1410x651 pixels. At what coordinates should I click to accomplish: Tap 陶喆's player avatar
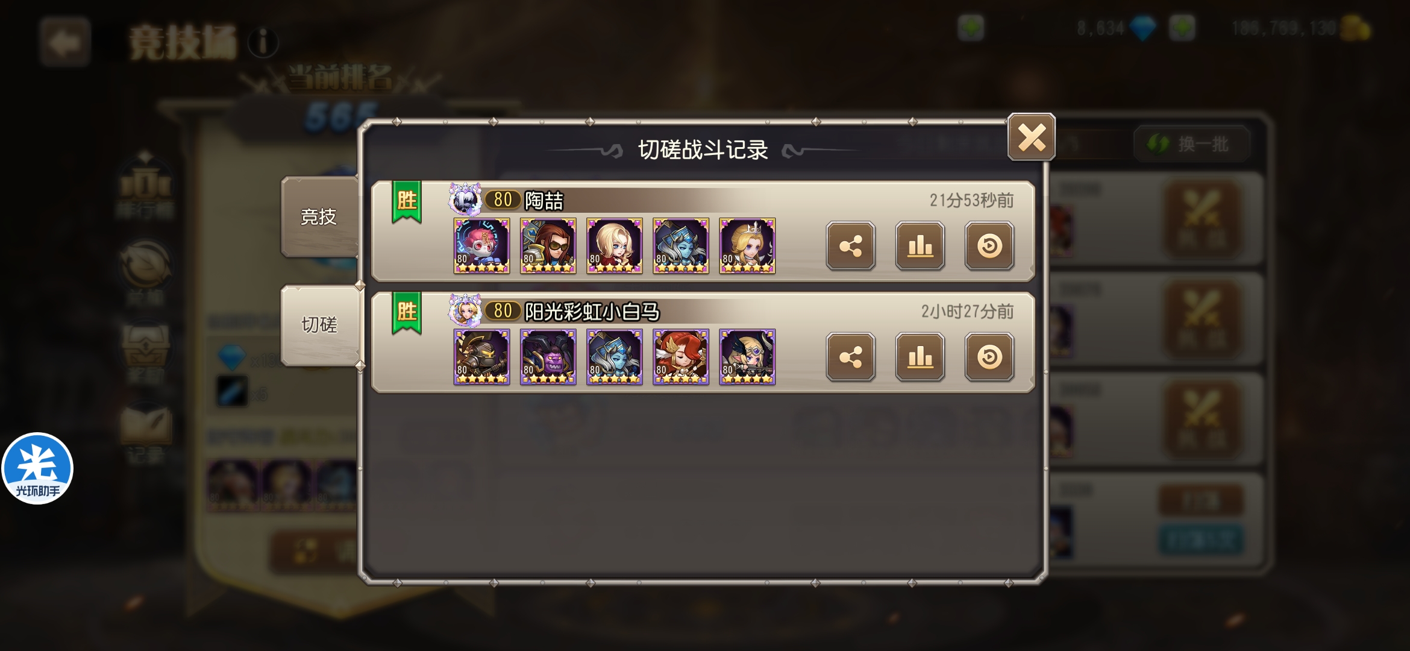point(465,200)
